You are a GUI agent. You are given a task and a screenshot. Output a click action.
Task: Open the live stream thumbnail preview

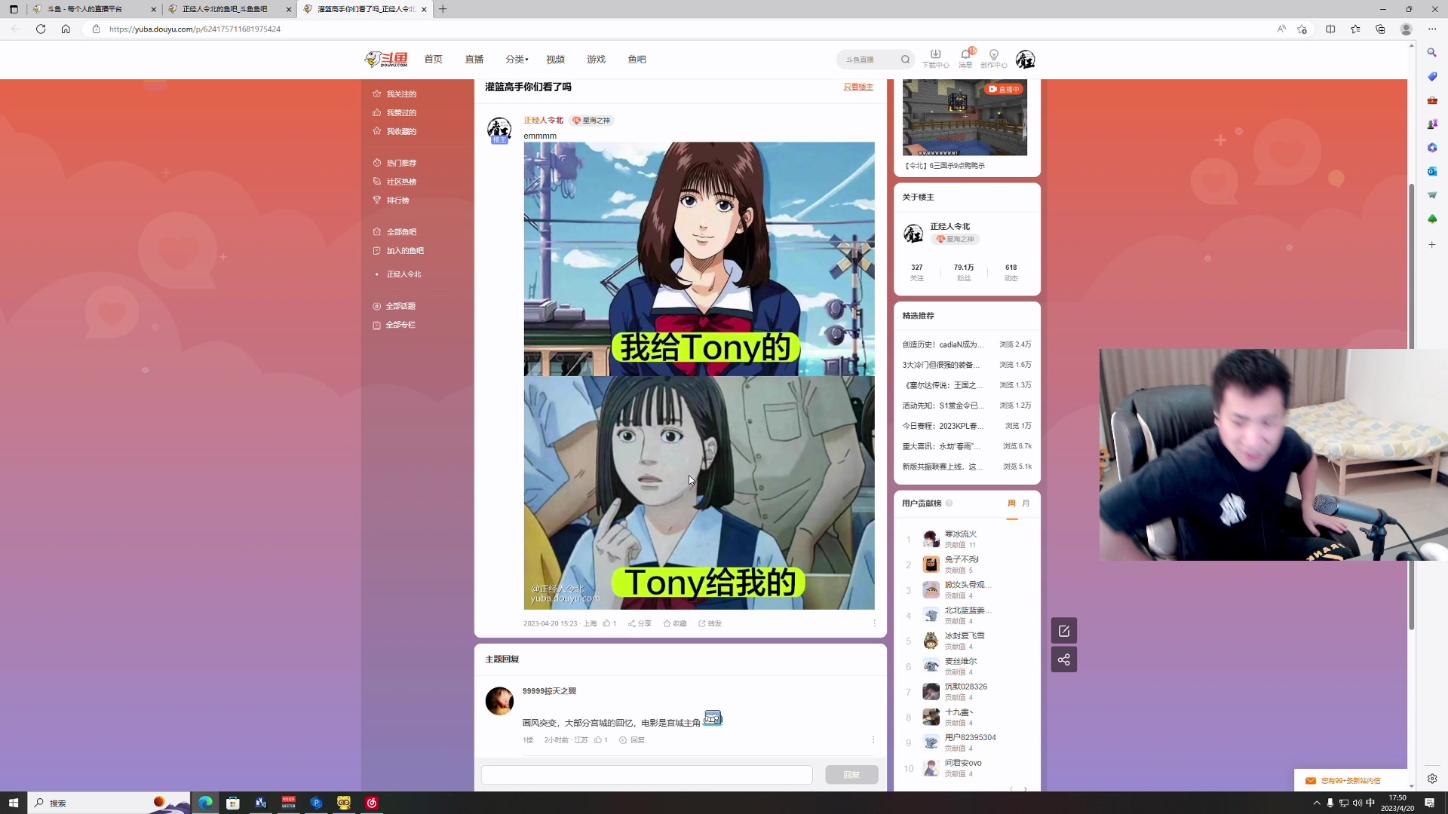[965, 118]
